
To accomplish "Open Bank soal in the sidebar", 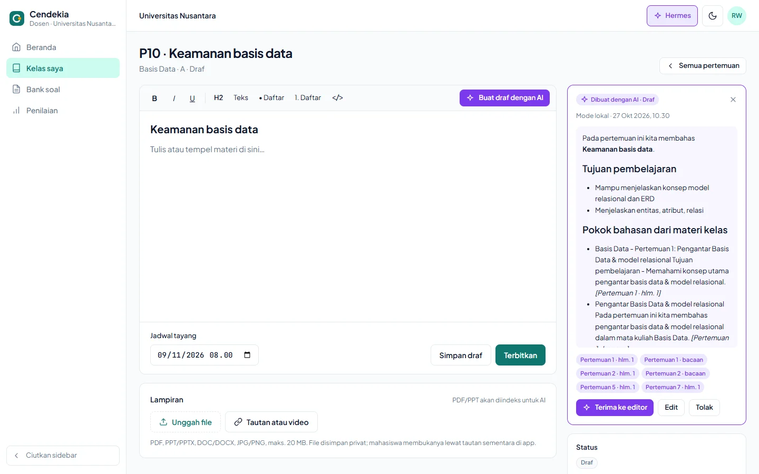I will click(x=63, y=90).
